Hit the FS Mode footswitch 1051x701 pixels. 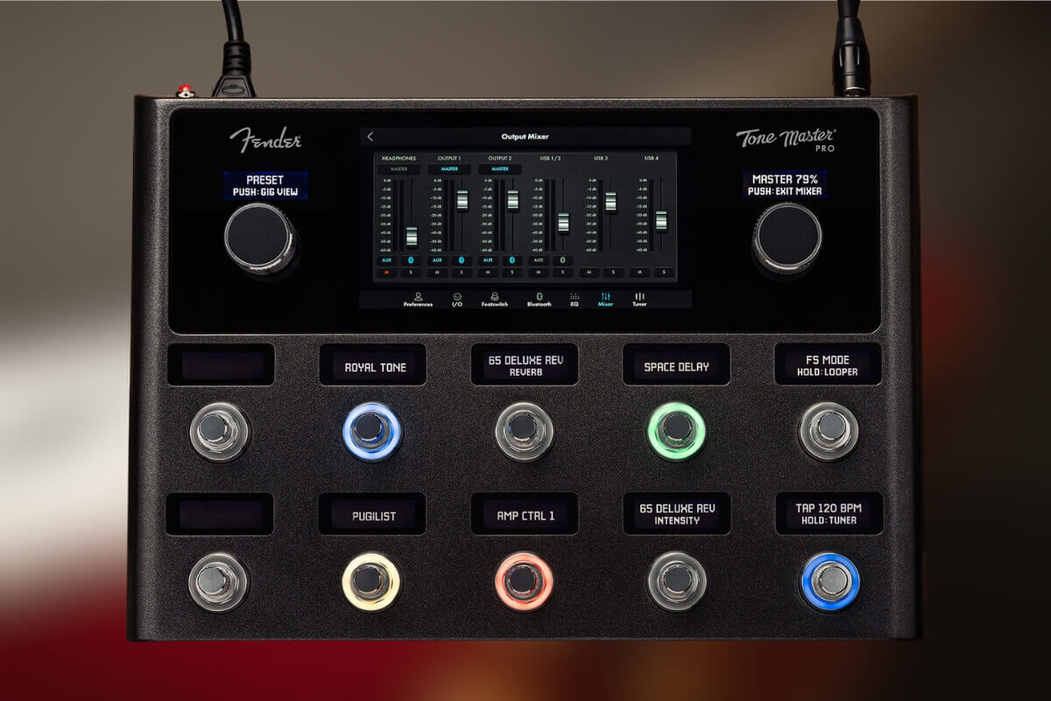[x=828, y=431]
